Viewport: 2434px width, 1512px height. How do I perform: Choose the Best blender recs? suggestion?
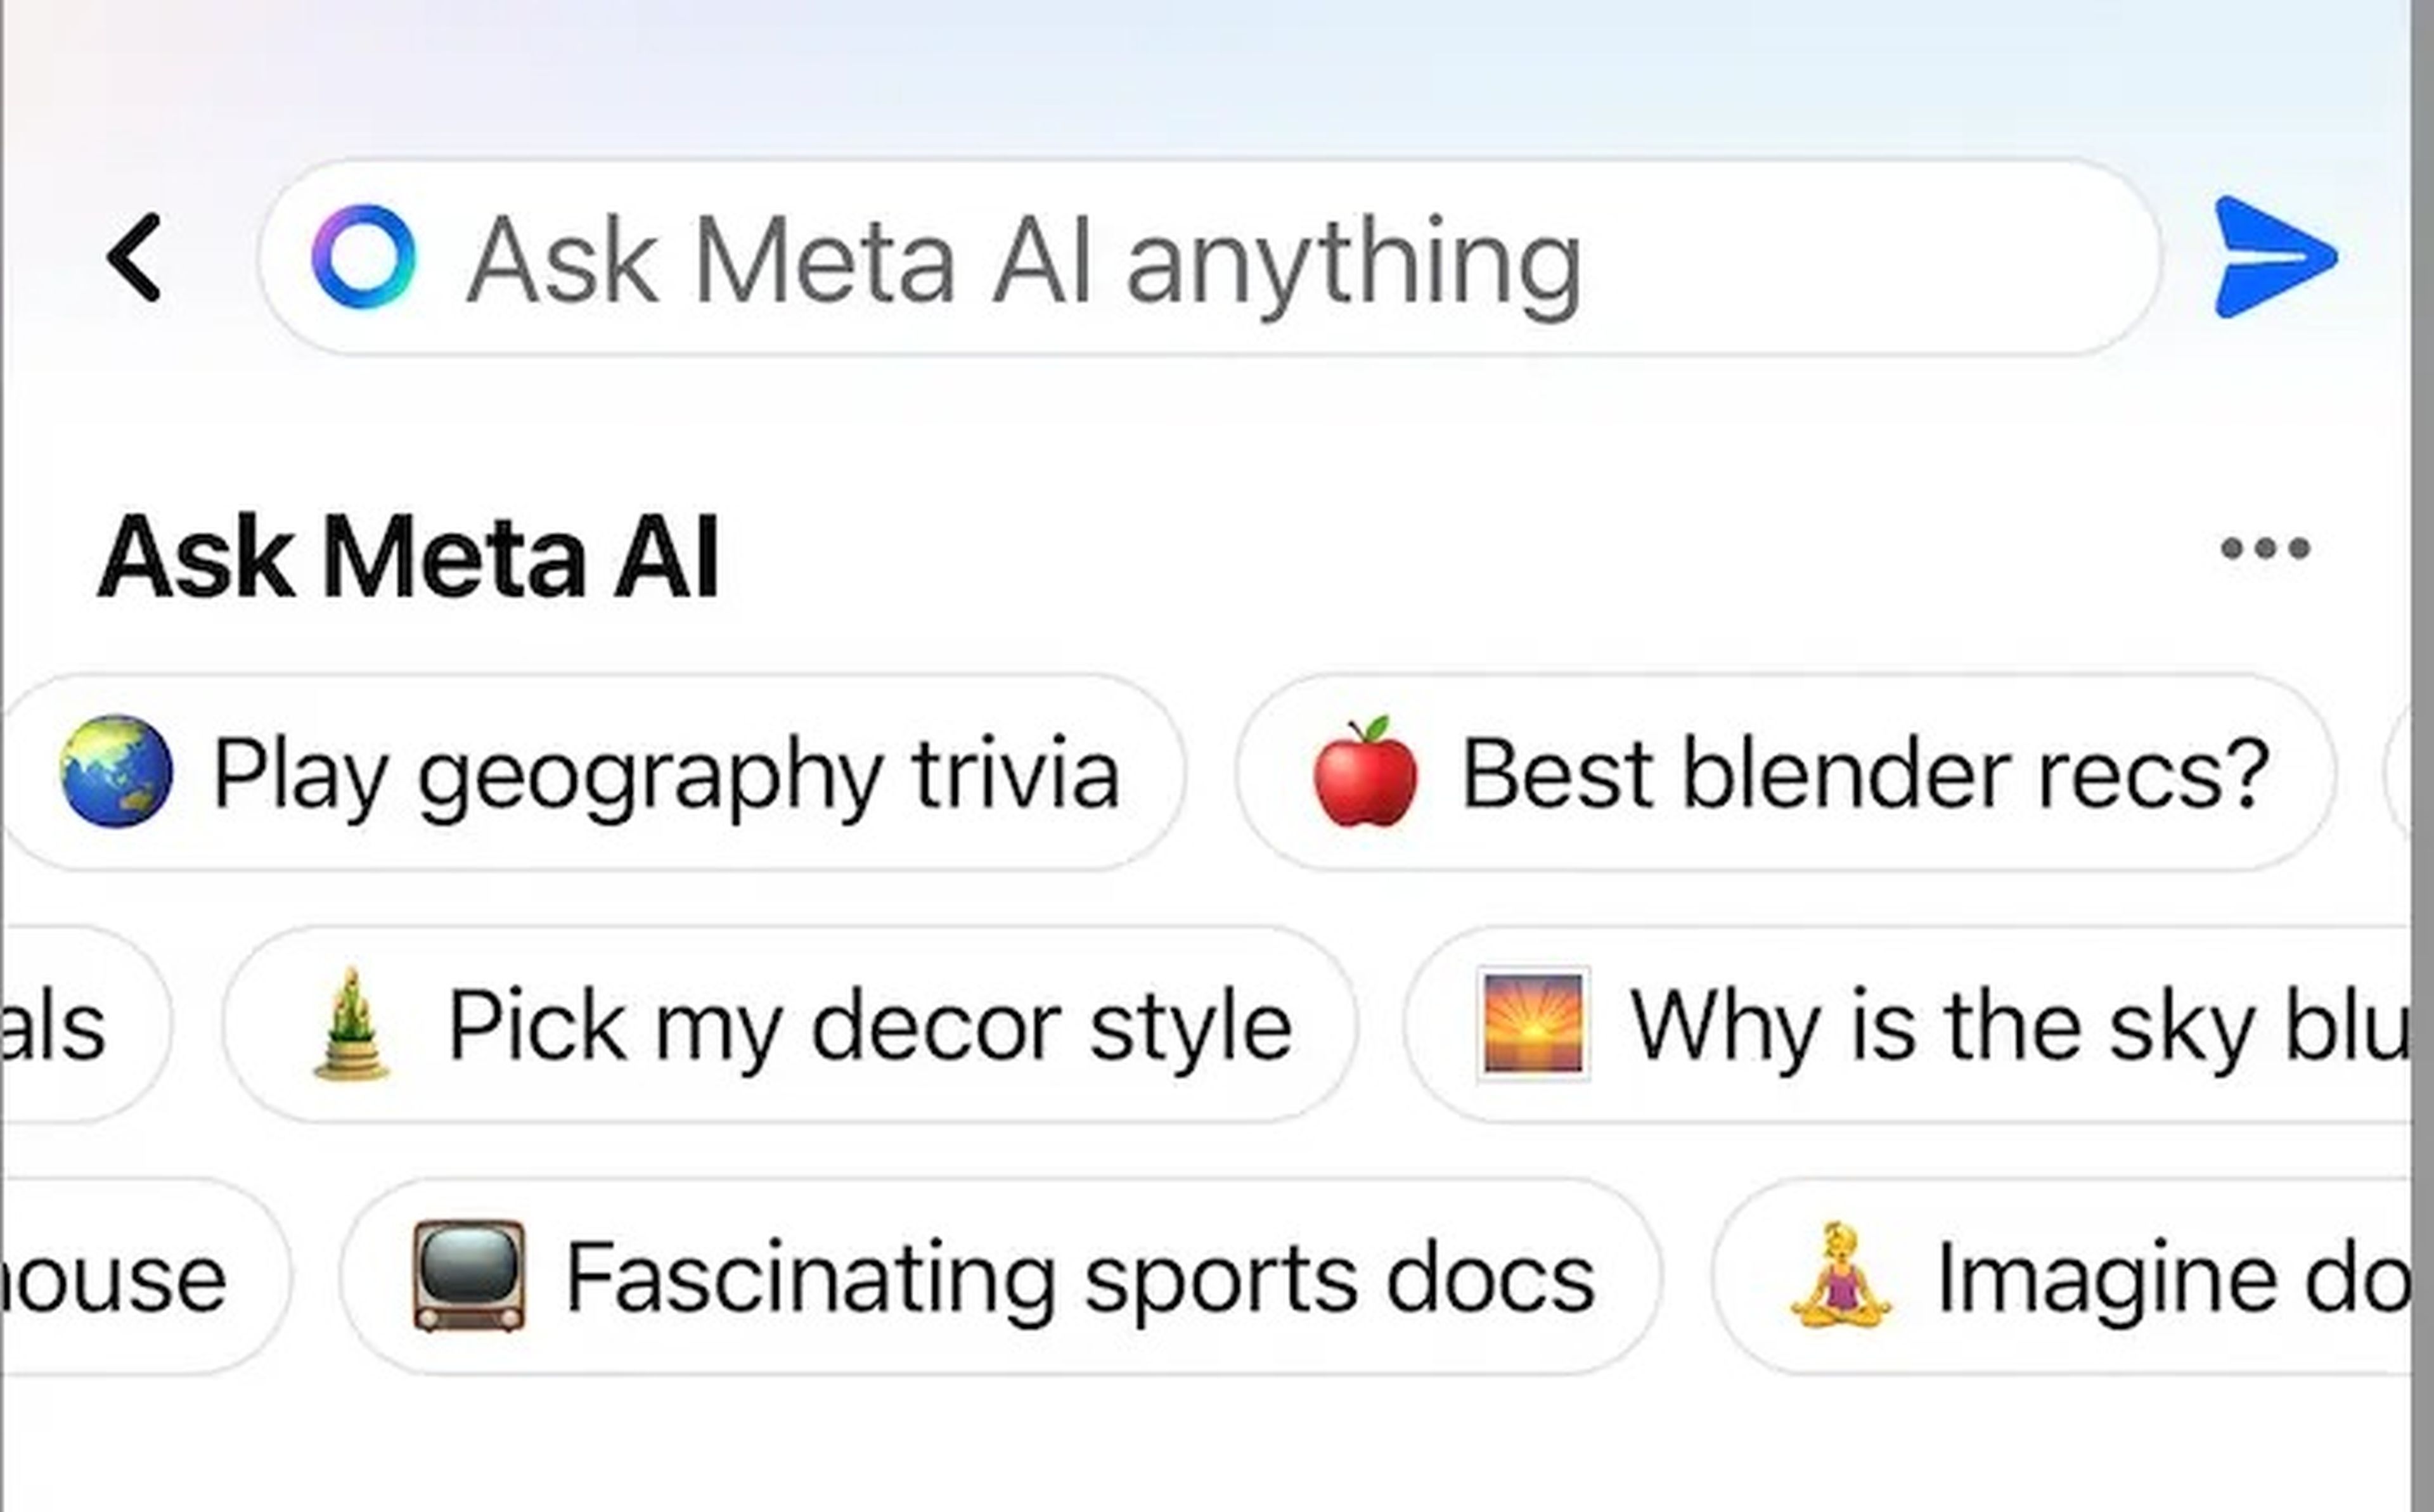pyautogui.click(x=1785, y=772)
